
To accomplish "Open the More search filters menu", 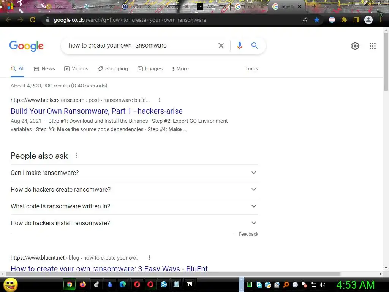I will pyautogui.click(x=180, y=68).
